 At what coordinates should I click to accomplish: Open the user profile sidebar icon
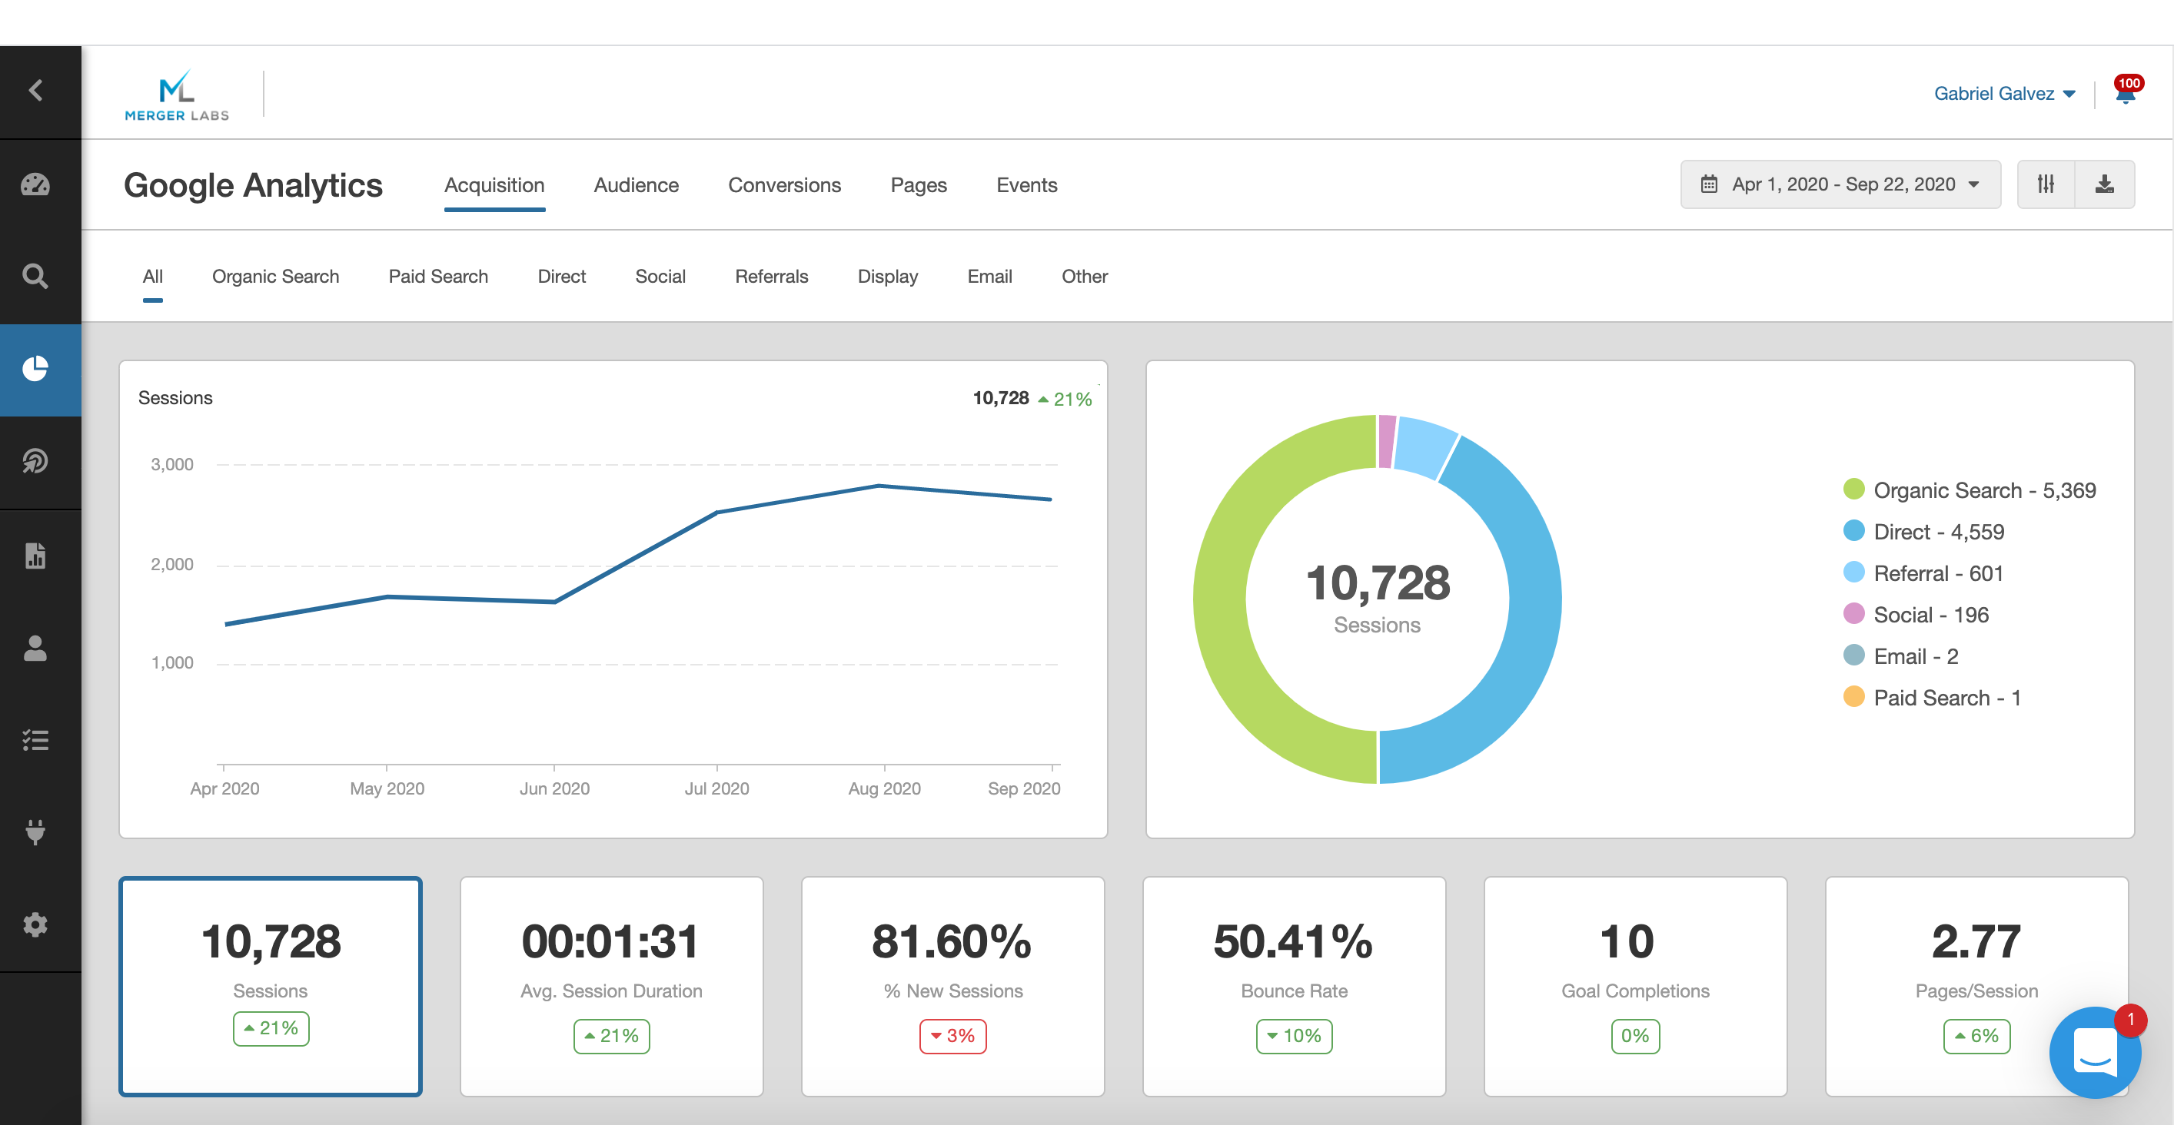[x=35, y=648]
